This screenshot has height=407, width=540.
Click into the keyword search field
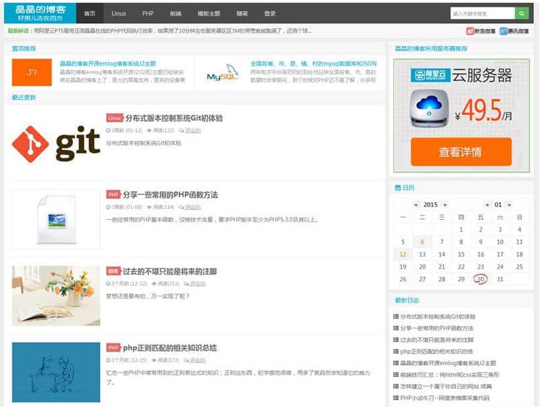(x=482, y=13)
